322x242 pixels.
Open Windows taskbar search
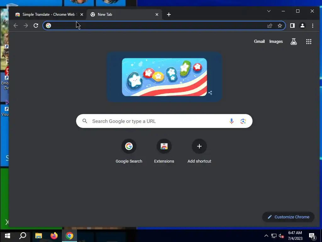point(23,236)
